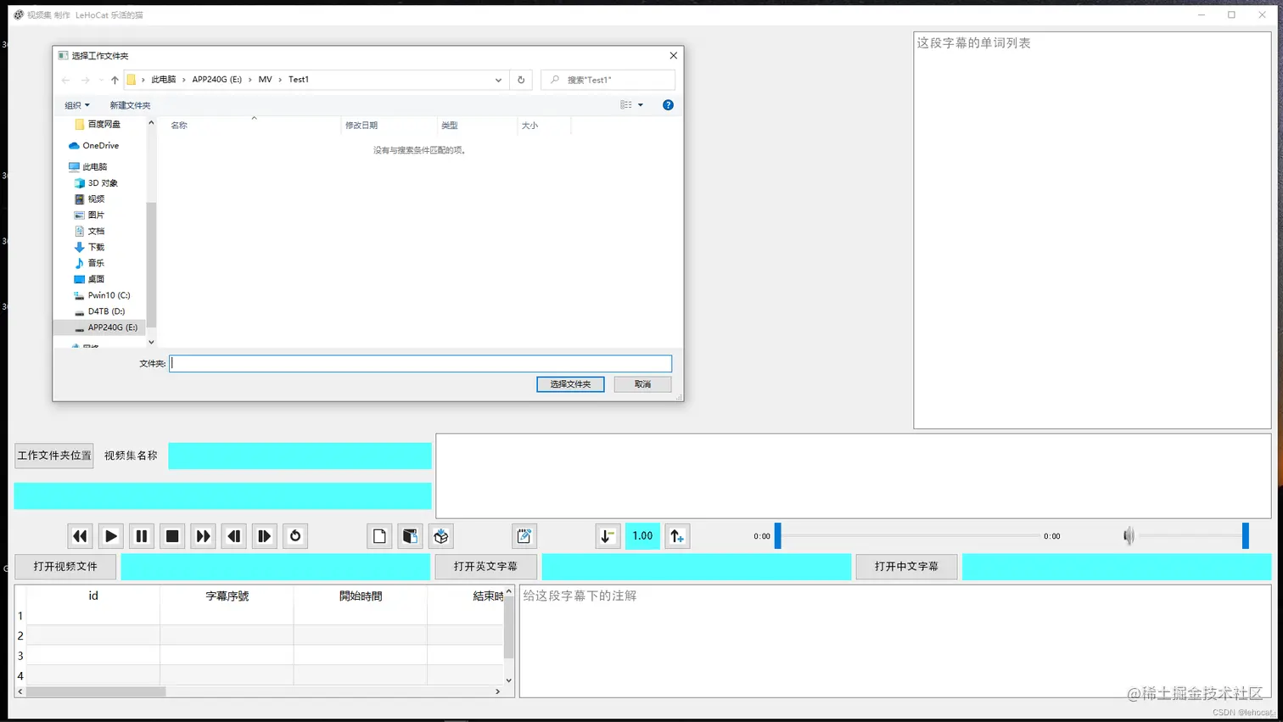
Task: Refresh the folder view in the dialog
Action: (521, 80)
